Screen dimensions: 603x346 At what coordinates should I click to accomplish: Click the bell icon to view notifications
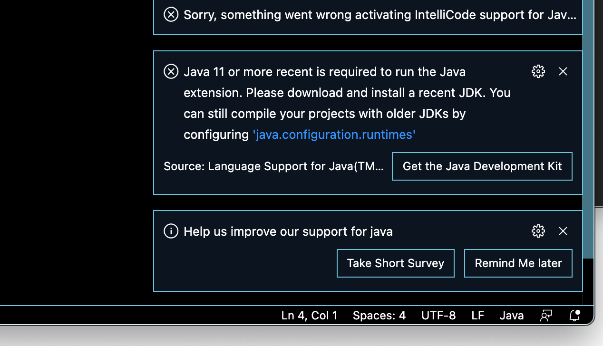574,315
